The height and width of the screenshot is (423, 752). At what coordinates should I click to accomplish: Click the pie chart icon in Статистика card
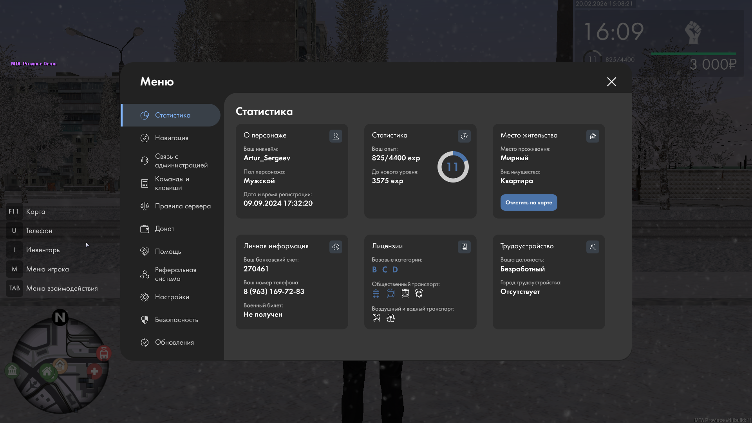click(464, 136)
